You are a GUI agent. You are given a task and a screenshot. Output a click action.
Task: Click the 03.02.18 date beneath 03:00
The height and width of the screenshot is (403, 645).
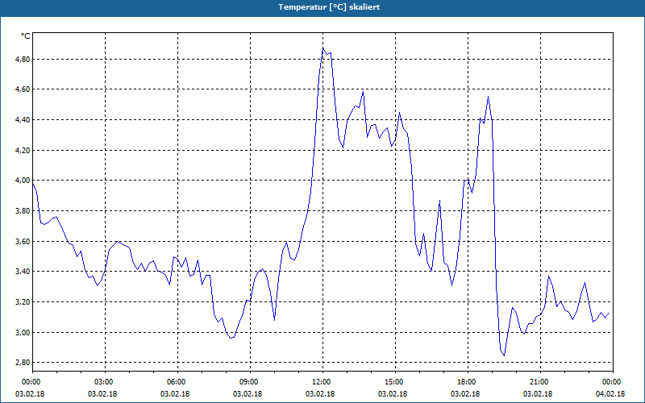coord(102,394)
